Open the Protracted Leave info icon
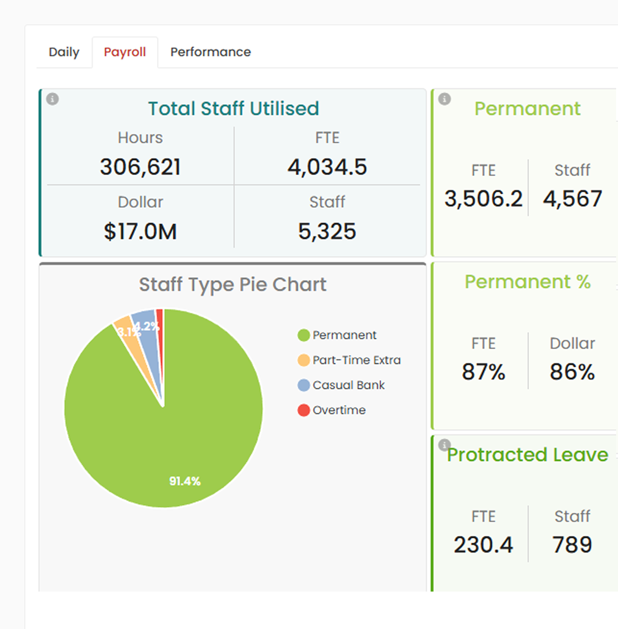The width and height of the screenshot is (618, 629). click(444, 445)
